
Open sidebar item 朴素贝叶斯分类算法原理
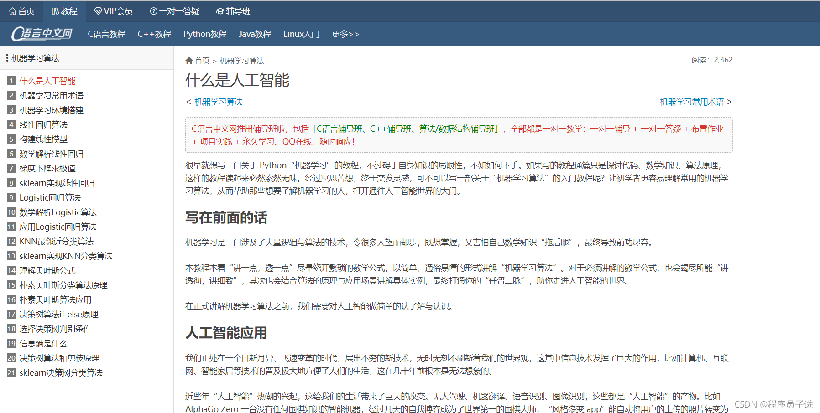tap(63, 285)
